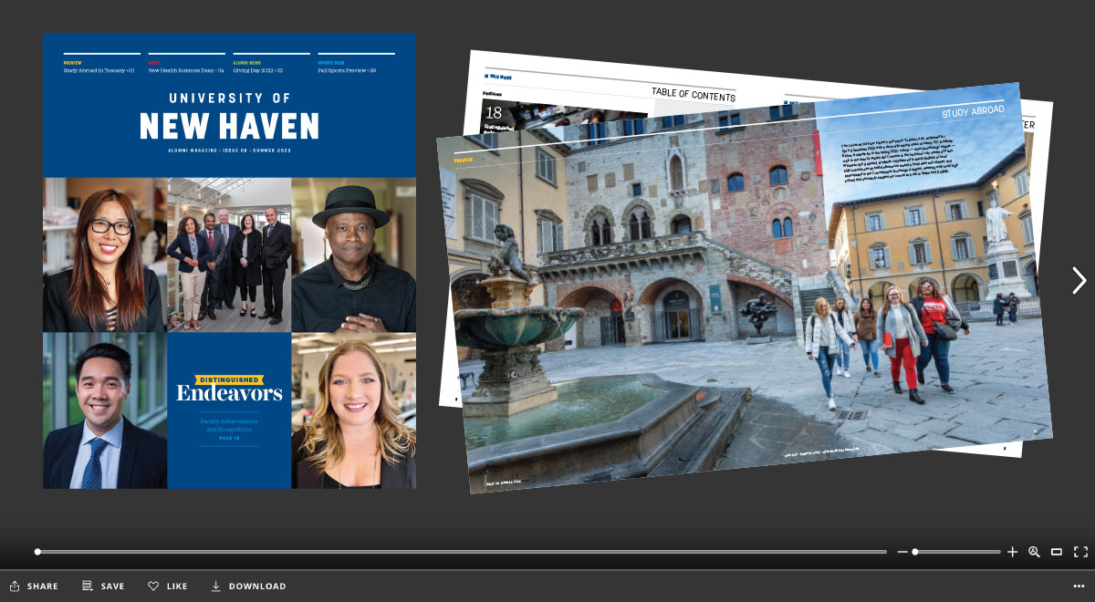The height and width of the screenshot is (602, 1095).
Task: Click Study Abroad in Tuscany cover link
Action: 99,69
